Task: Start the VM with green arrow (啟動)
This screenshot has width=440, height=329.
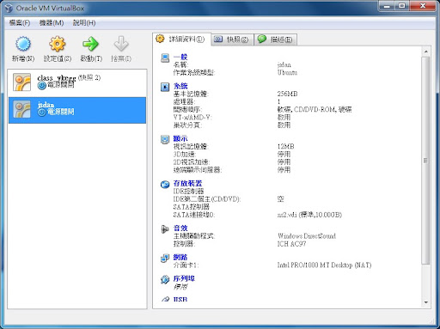Action: tap(90, 44)
